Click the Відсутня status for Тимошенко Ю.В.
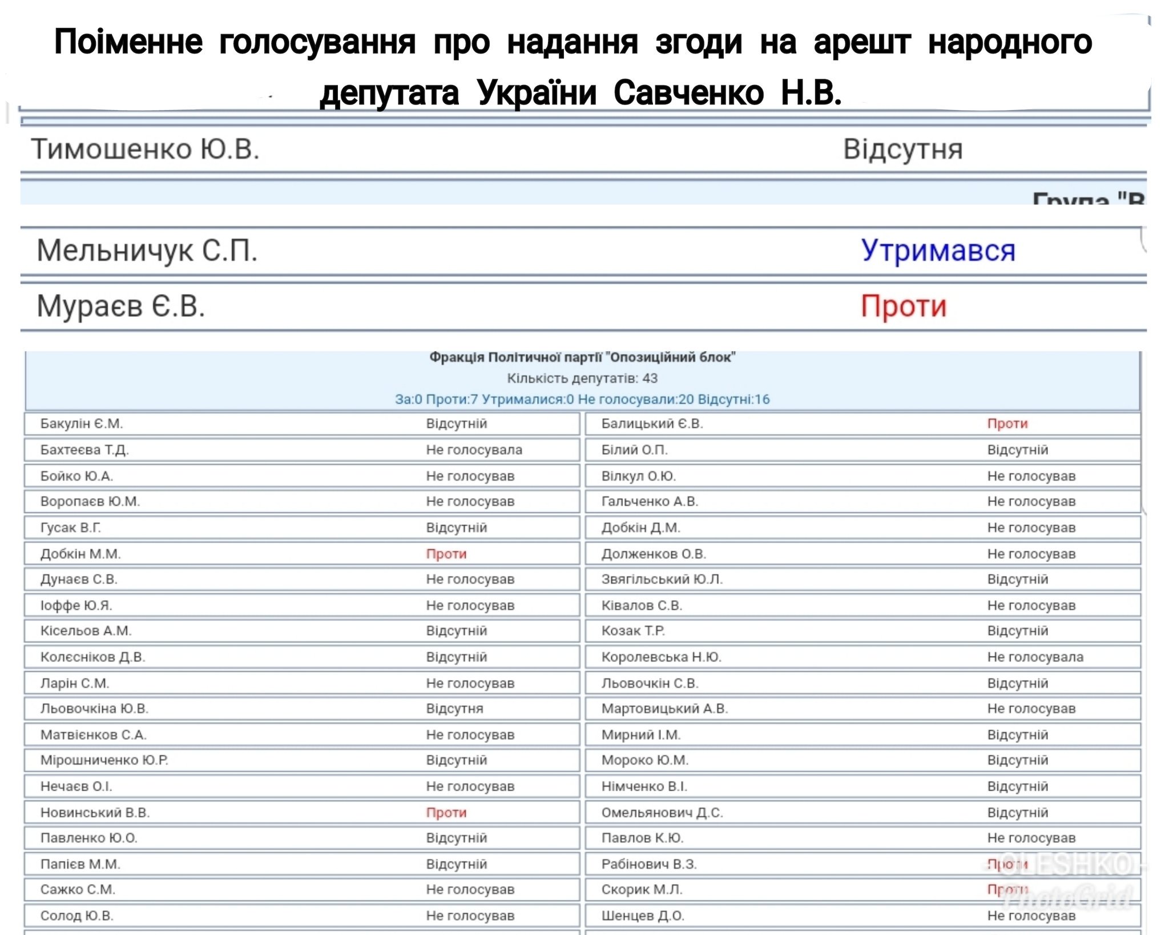This screenshot has width=1169, height=935. (x=903, y=150)
